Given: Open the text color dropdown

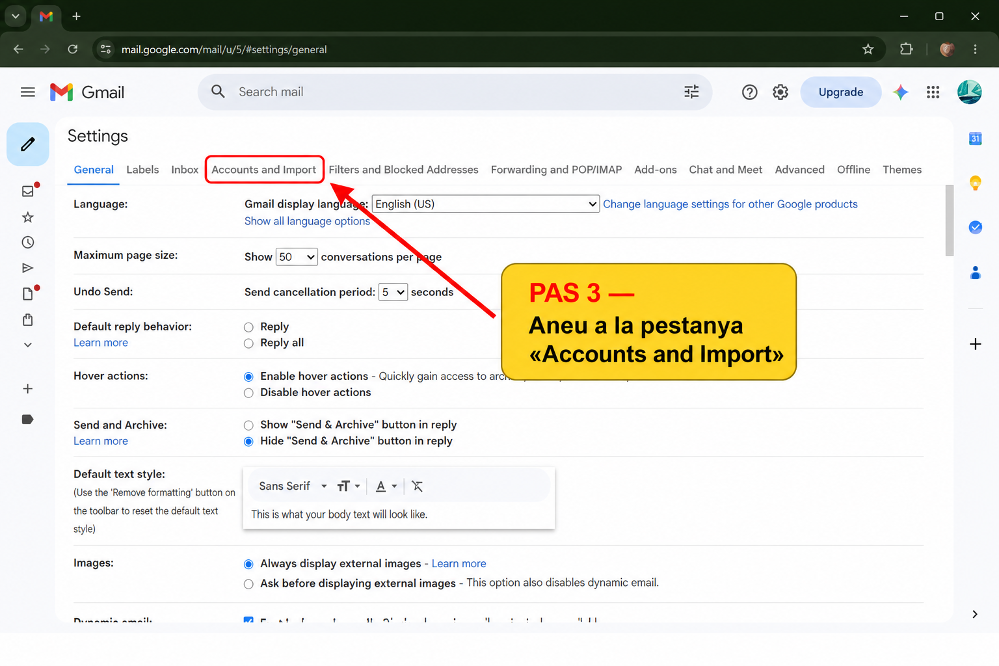Looking at the screenshot, I should (x=386, y=486).
